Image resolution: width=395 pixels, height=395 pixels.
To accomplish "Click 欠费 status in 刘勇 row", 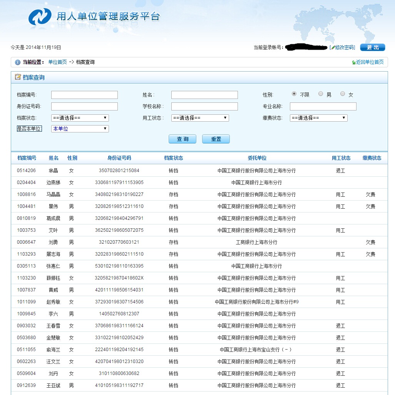I will coord(371,242).
